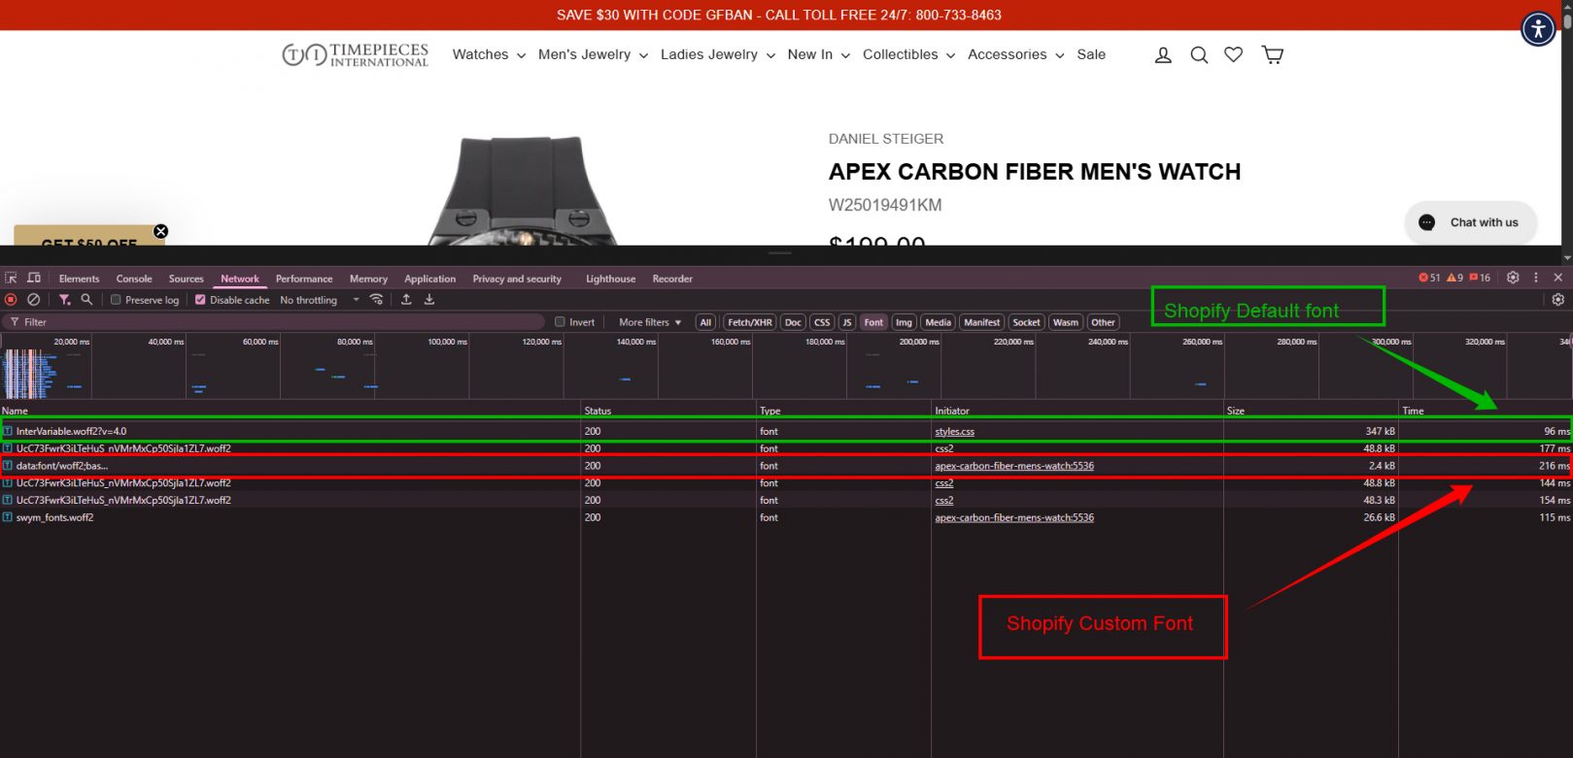
Task: Expand Accessories nav menu
Action: pos(1015,54)
